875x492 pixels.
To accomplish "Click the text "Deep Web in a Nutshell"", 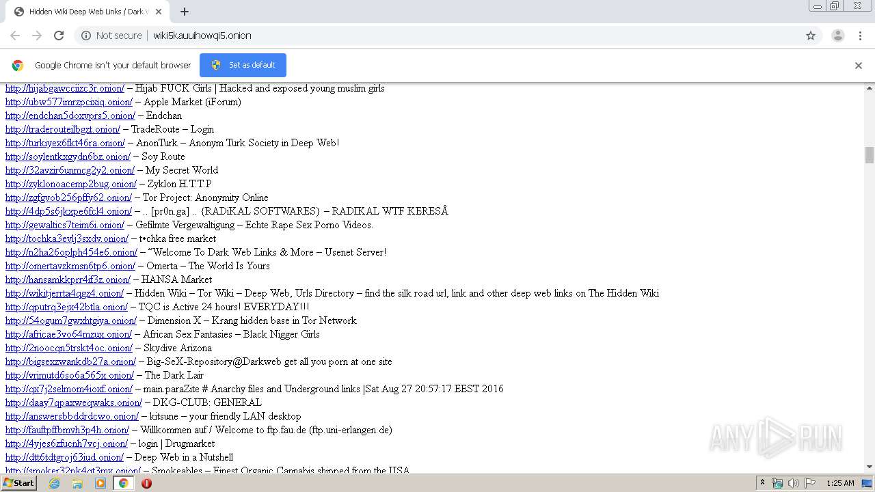I will (184, 457).
